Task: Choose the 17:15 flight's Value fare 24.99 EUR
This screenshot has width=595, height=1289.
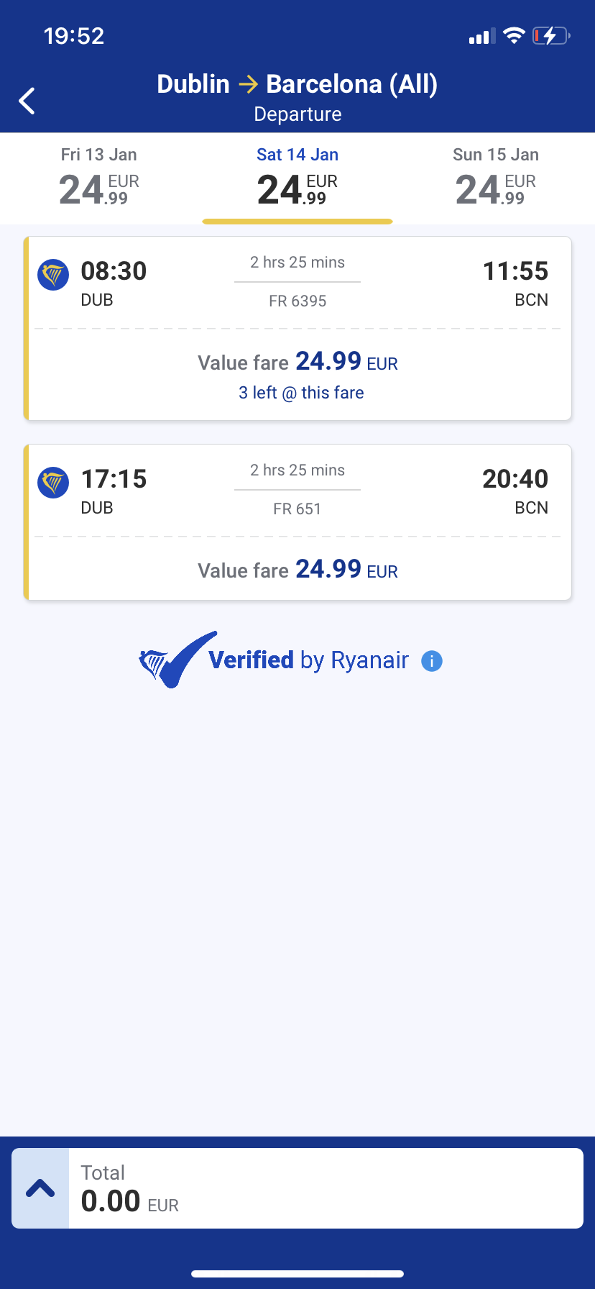Action: [x=297, y=570]
